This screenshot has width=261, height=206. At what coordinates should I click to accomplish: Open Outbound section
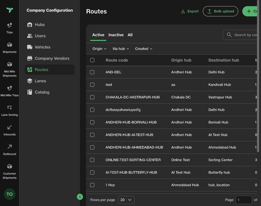pos(9,150)
